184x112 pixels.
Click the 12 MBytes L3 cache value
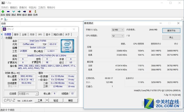point(57,87)
